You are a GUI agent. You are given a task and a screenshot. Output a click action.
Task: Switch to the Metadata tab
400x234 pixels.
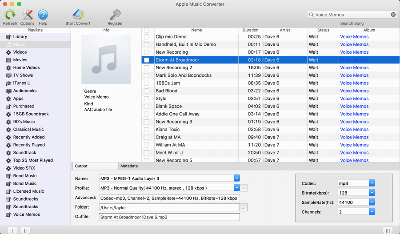tap(141, 166)
